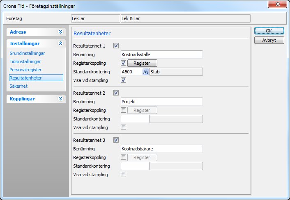Click the empty Standardkontering code field for Resultatenhet 3

[135, 166]
